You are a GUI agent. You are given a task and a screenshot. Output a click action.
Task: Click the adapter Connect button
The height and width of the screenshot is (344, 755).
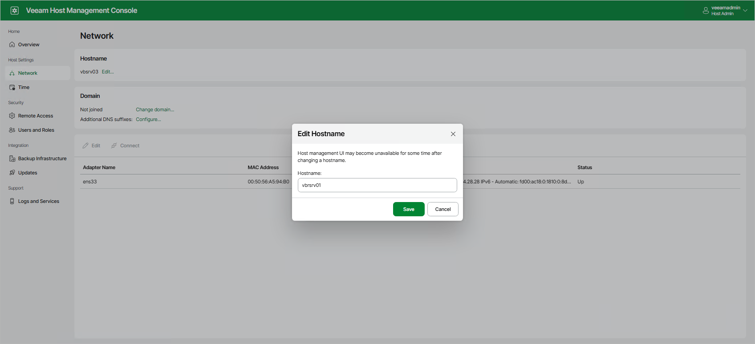click(126, 146)
